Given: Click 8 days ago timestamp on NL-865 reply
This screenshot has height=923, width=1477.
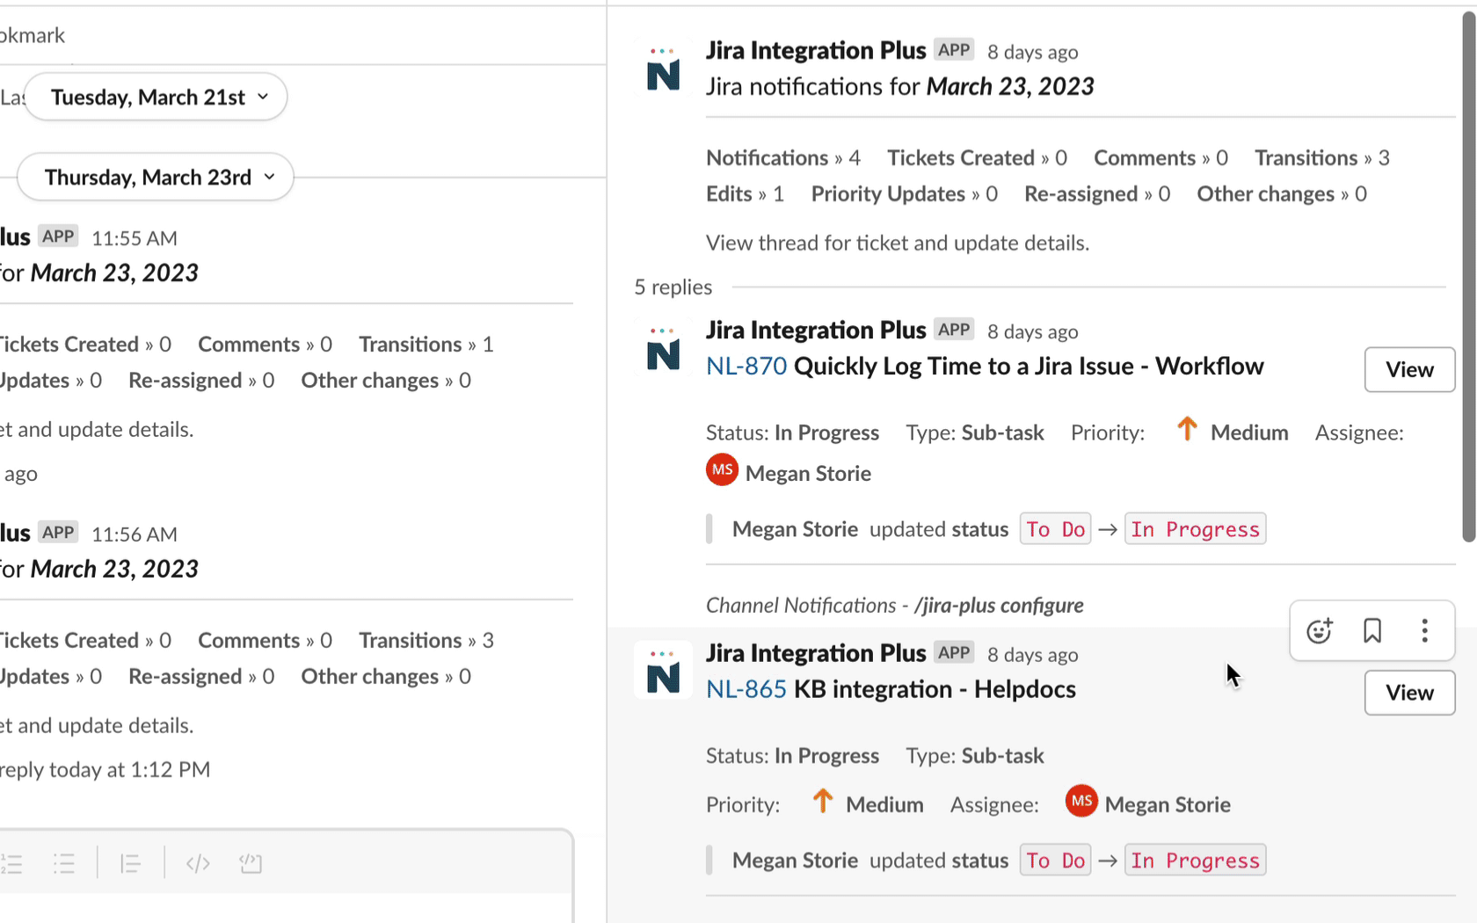Looking at the screenshot, I should point(1032,655).
